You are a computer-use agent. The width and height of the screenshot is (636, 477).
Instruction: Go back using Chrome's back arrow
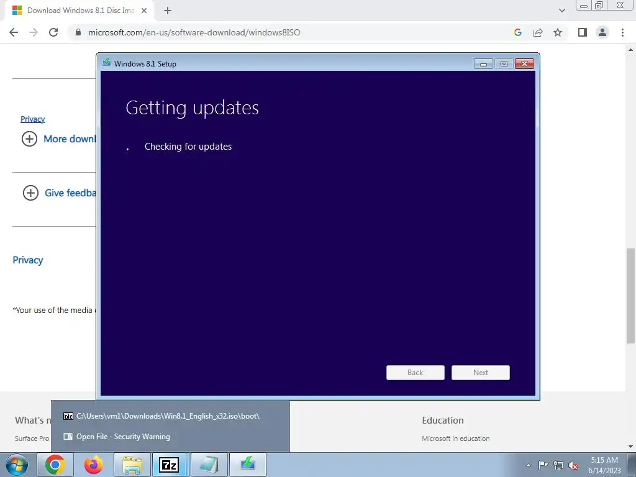click(14, 32)
